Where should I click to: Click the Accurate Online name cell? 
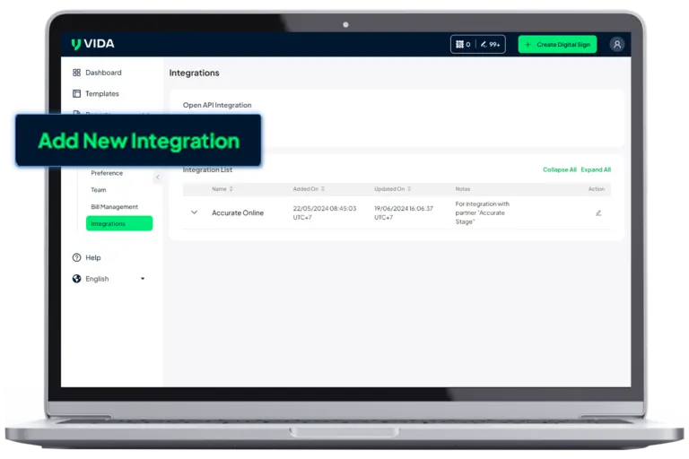coord(238,213)
